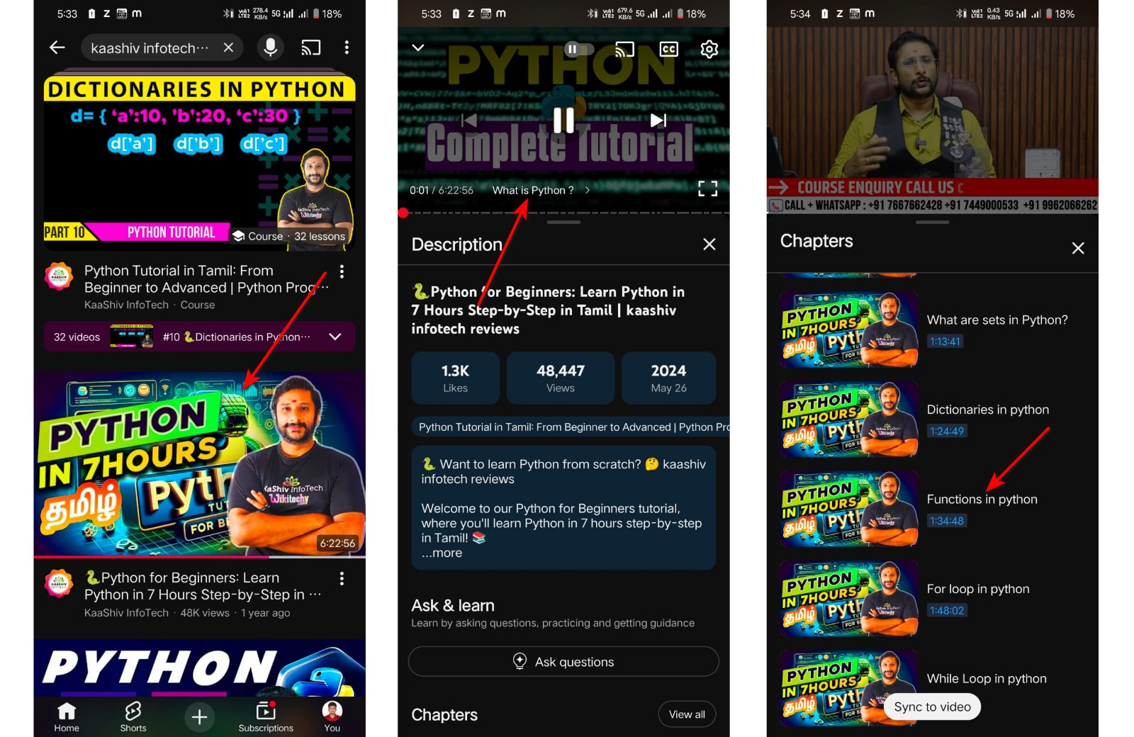1134x737 pixels.
Task: Open 'For loop in python' chapter
Action: (977, 589)
